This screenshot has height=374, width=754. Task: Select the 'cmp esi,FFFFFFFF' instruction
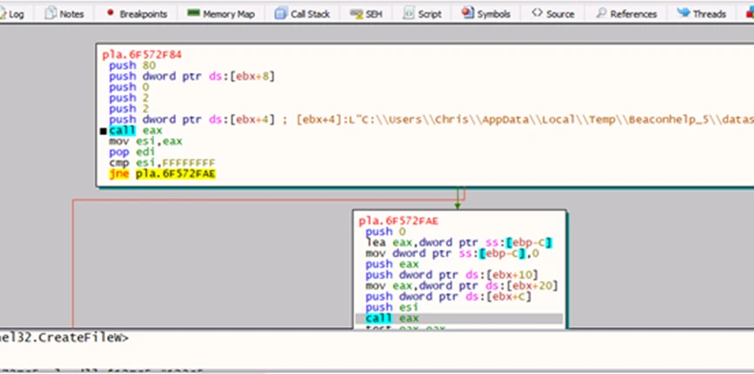click(162, 164)
